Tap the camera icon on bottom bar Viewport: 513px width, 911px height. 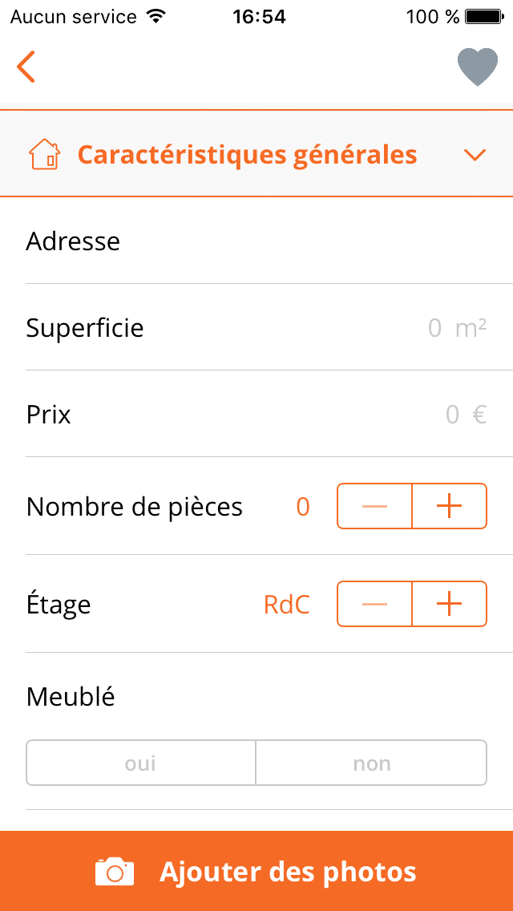115,871
